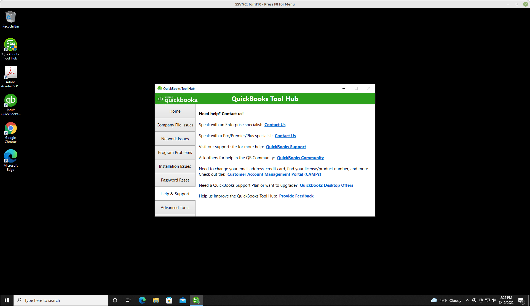Open the Company File Issues tab

coord(175,125)
